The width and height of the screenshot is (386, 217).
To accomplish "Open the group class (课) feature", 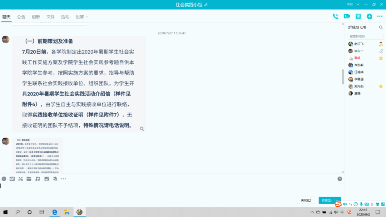I will pos(358,16).
